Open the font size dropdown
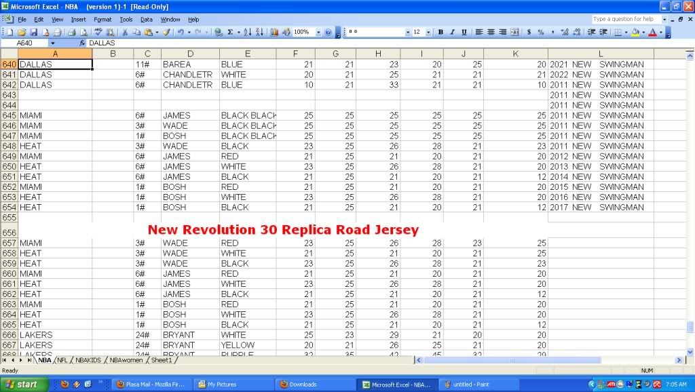This screenshot has height=392, width=695. coord(428,32)
